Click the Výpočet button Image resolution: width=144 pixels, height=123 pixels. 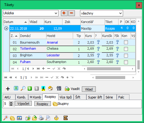tap(23, 104)
